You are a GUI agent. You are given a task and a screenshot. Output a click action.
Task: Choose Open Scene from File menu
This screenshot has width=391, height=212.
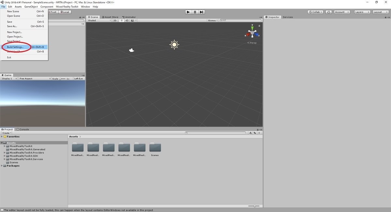(x=25, y=16)
